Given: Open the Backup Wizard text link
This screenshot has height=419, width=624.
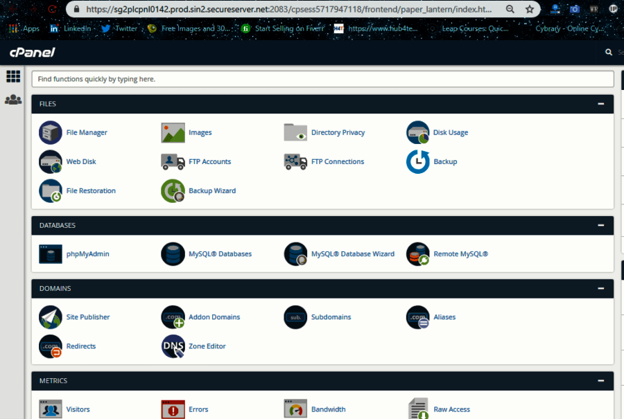Looking at the screenshot, I should tap(212, 191).
